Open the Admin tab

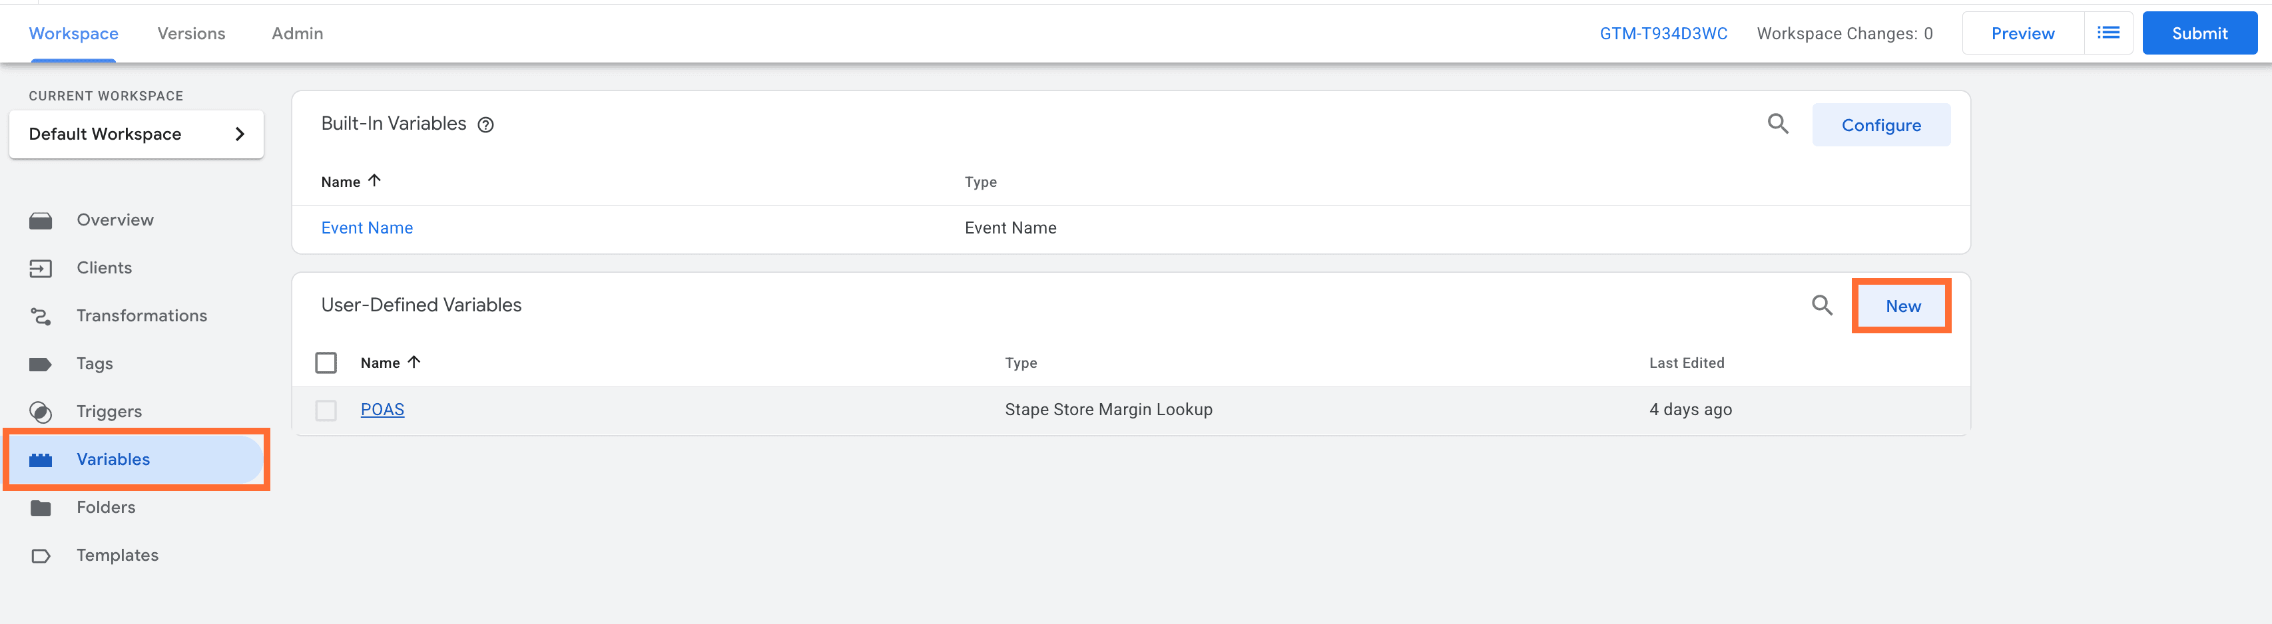pos(296,33)
